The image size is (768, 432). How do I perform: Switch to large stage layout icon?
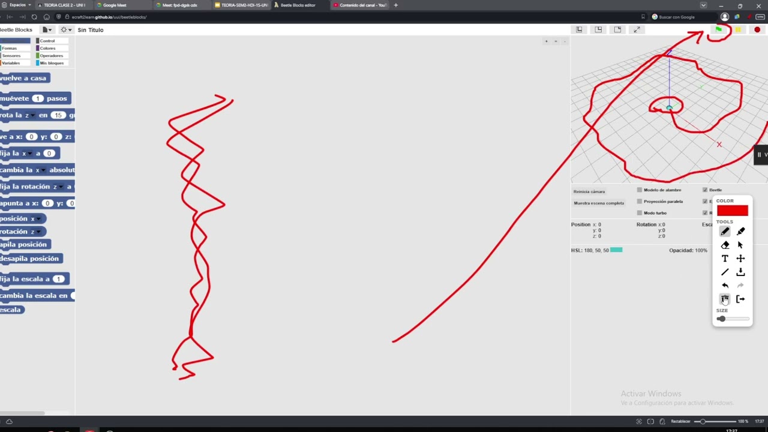pyautogui.click(x=617, y=29)
